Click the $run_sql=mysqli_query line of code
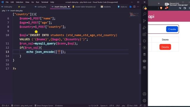Image resolution: width=190 pixels, height=107 pixels. [x=48, y=43]
